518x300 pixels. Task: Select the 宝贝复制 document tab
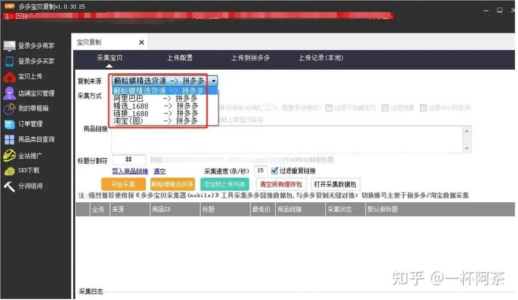[110, 42]
